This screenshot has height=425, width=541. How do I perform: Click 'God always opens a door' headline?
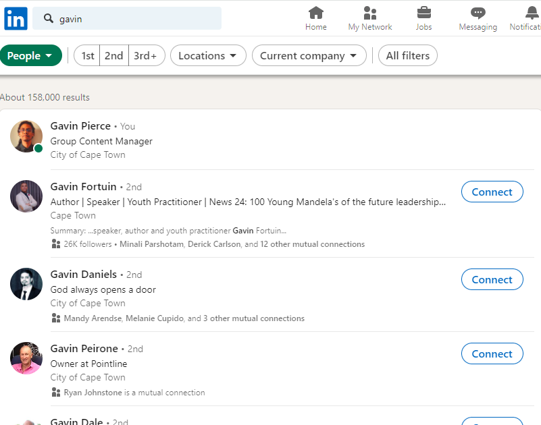[x=103, y=289]
